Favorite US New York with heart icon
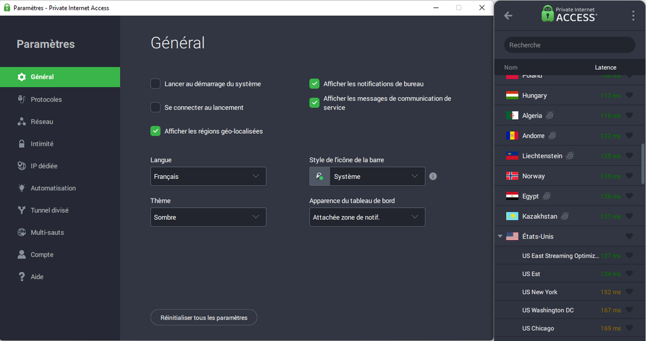Screen dimensions: 646x341 click(629, 292)
